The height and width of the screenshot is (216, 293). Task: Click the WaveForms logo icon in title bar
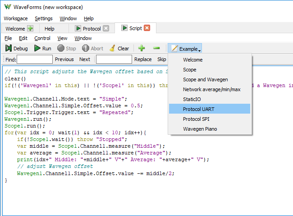8,7
